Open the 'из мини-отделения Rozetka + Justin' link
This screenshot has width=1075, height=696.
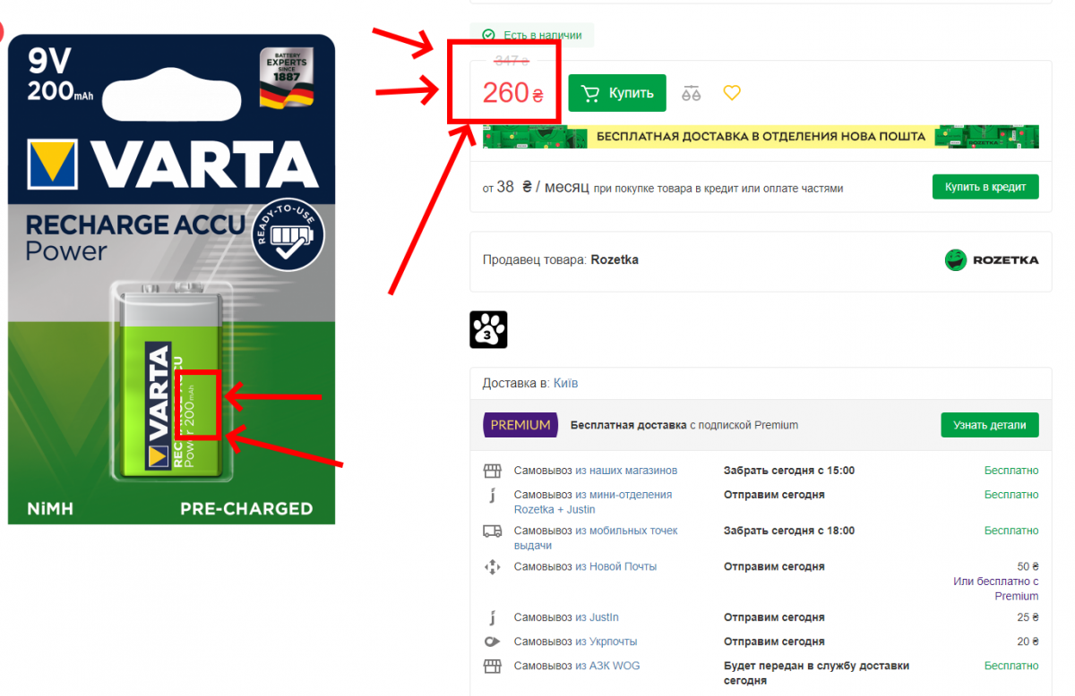[x=593, y=502]
